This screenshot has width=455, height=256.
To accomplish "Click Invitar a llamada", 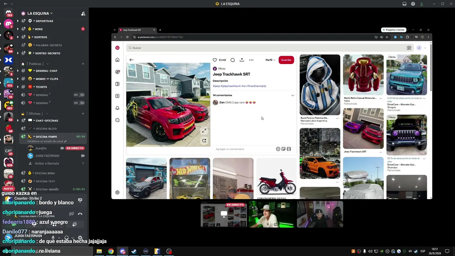I will point(47,164).
